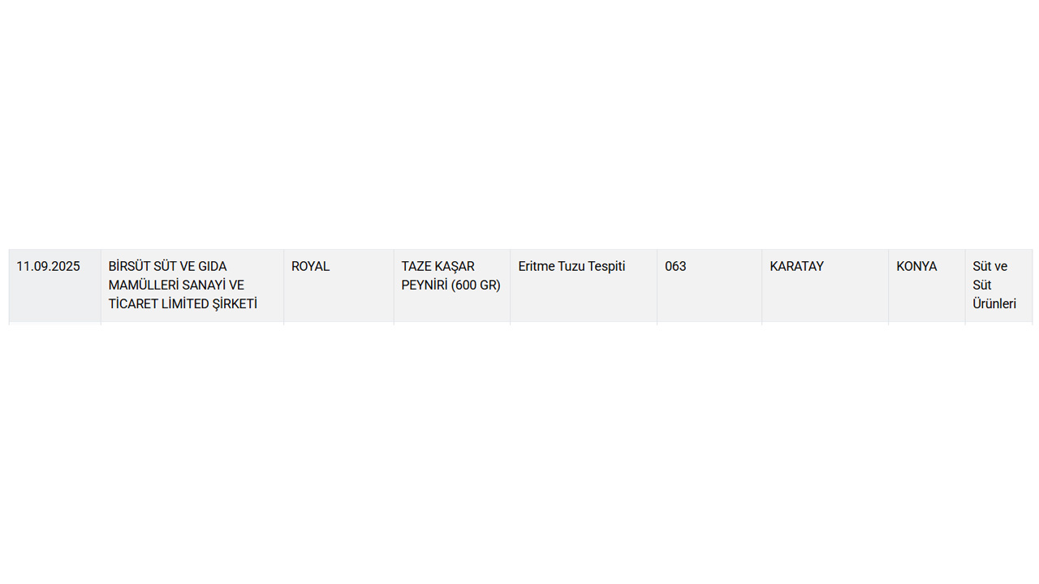Screen dimensions: 1039x584
Task: Click the (600 GR) weight text
Action: (x=476, y=285)
